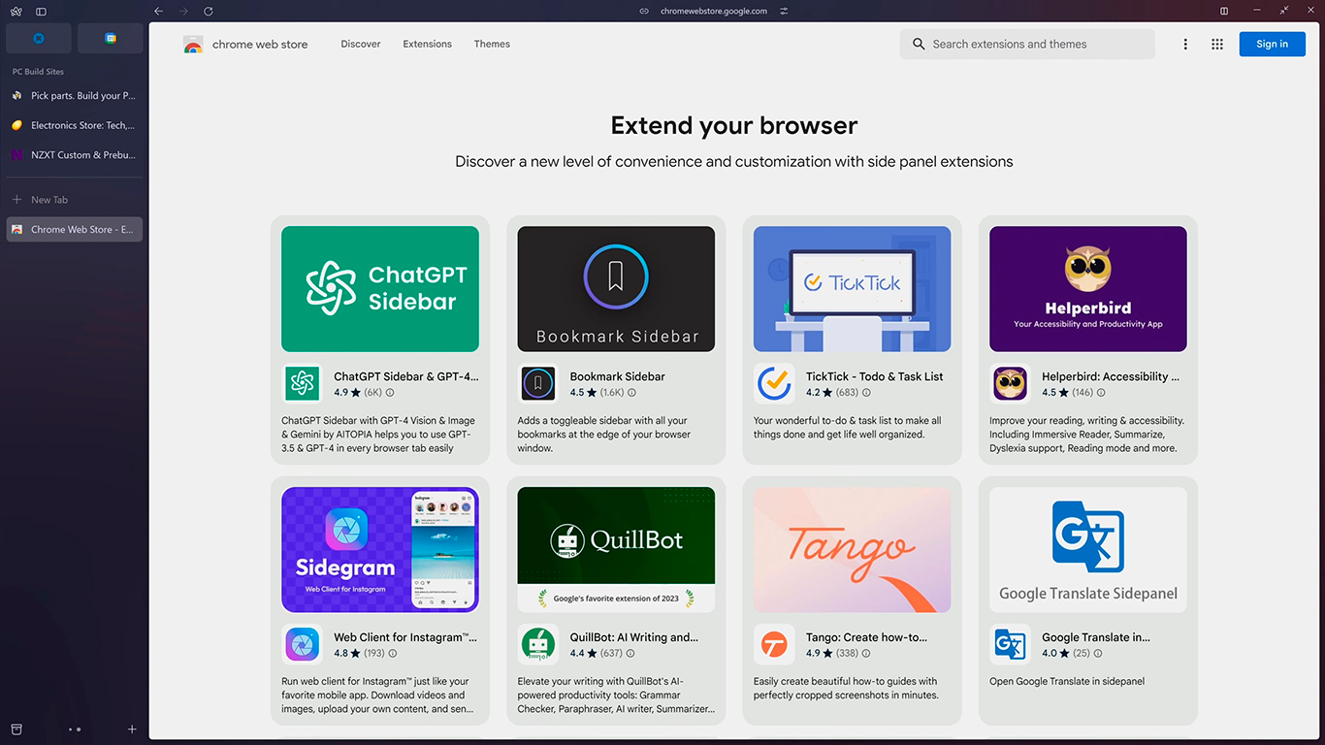
Task: Open 'Bookmark Sidebar' title link
Action: pos(618,376)
